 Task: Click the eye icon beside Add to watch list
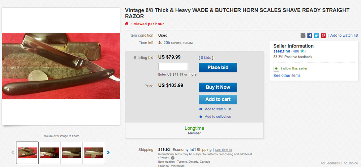point(201,109)
